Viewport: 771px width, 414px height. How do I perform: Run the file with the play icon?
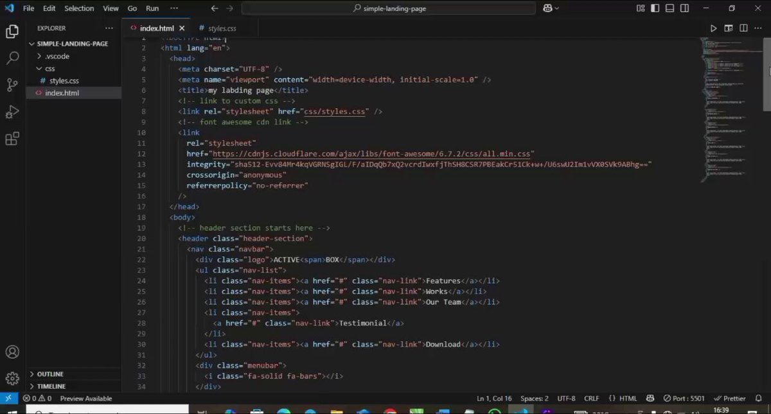click(x=713, y=28)
